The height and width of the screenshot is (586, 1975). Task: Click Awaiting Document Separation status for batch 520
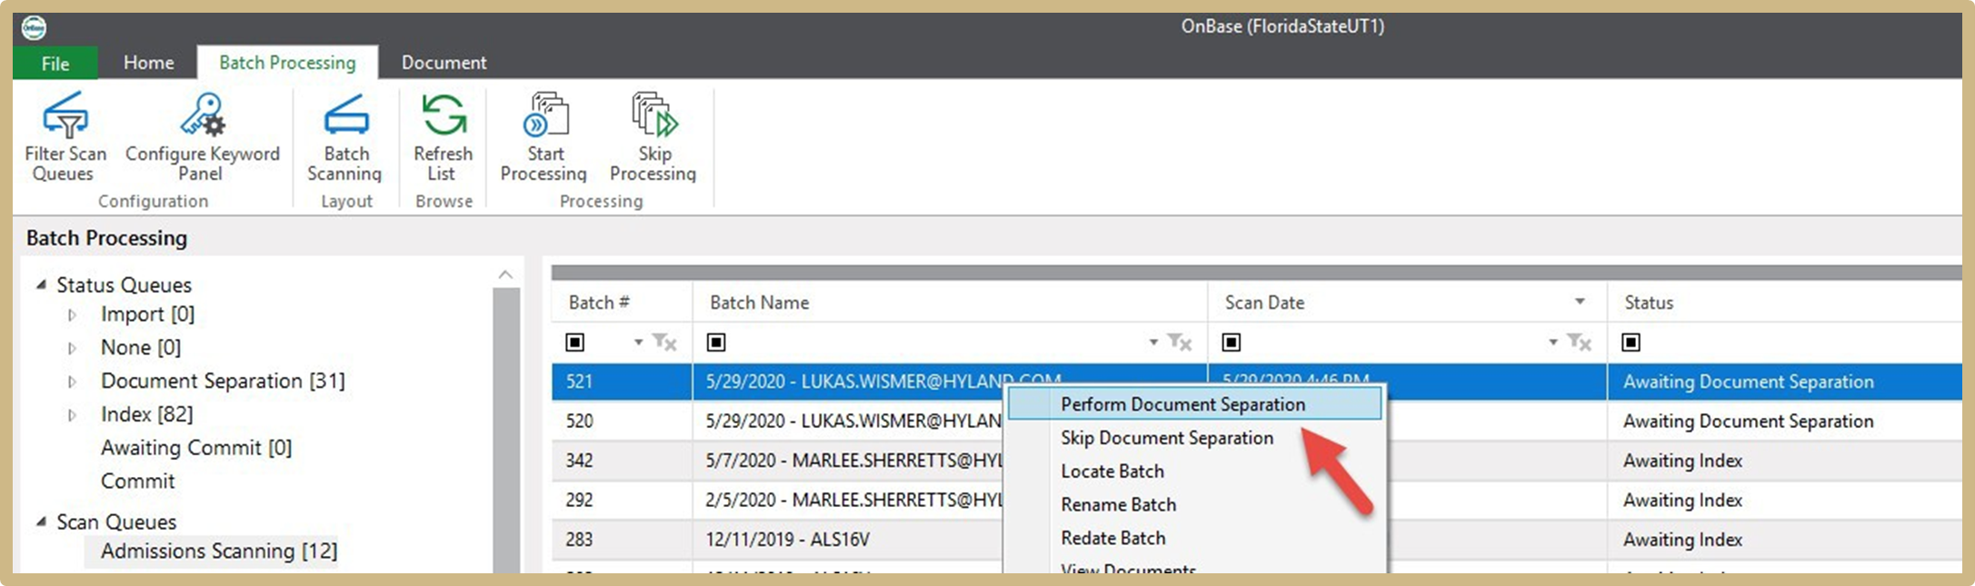tap(1748, 421)
